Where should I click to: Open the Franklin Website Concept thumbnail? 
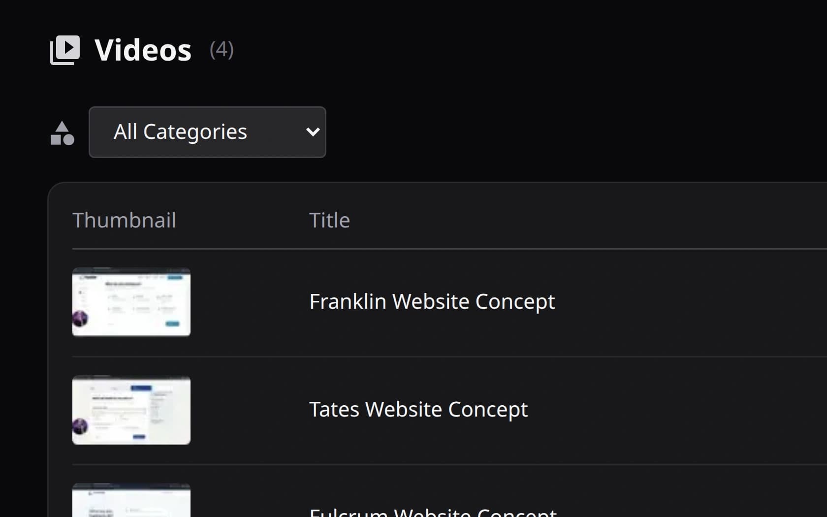tap(131, 302)
